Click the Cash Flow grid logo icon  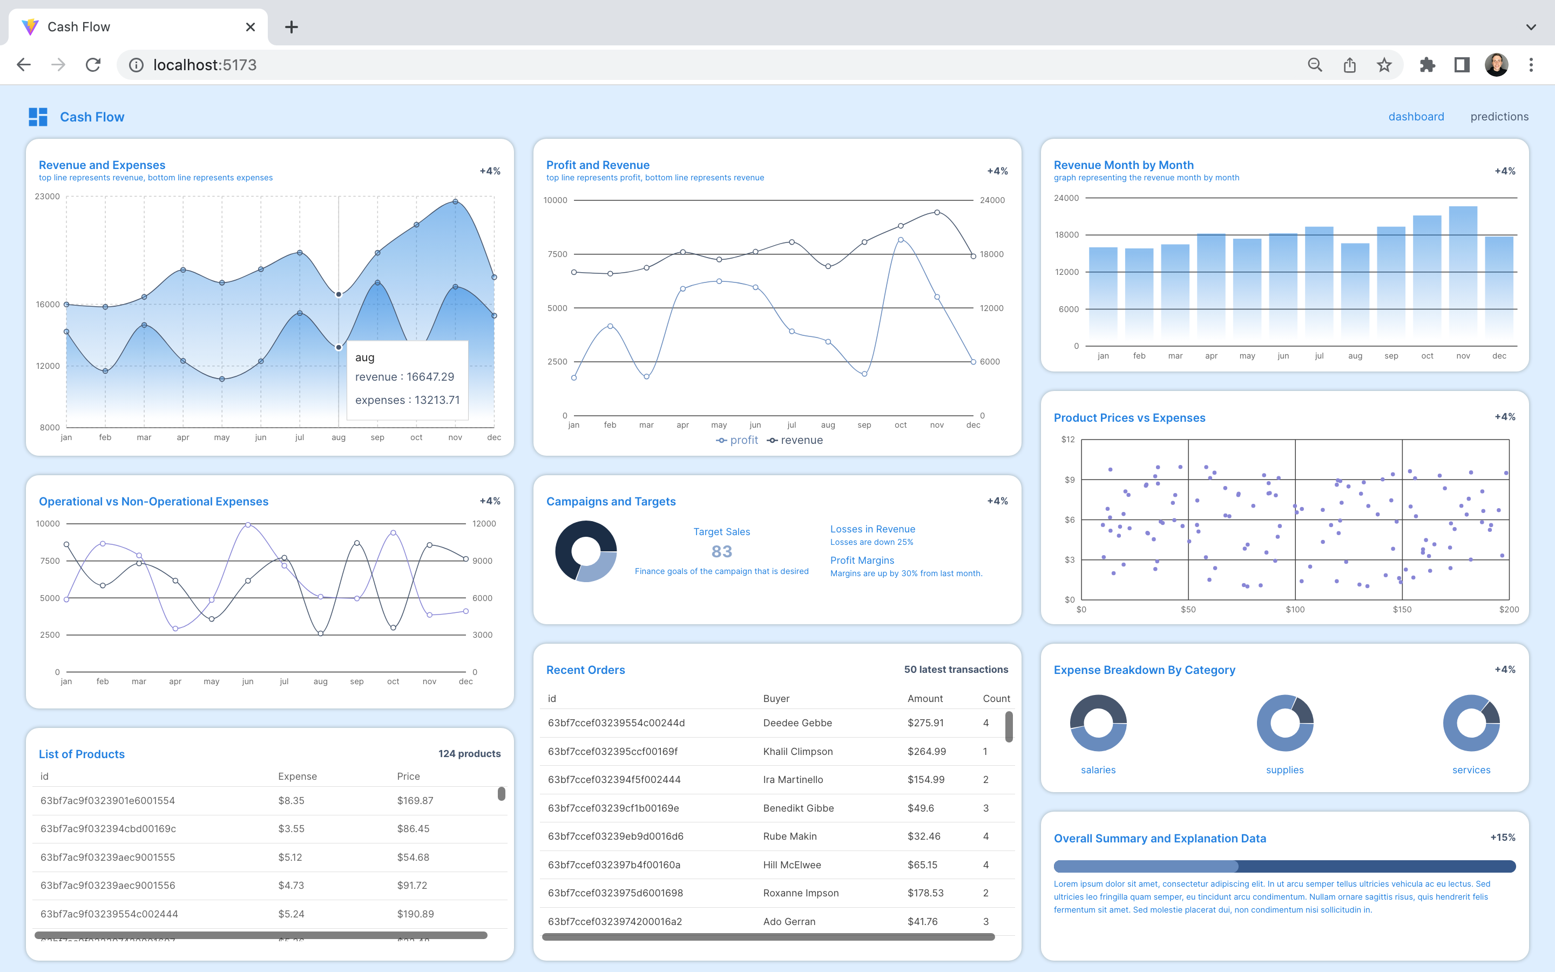(x=38, y=117)
